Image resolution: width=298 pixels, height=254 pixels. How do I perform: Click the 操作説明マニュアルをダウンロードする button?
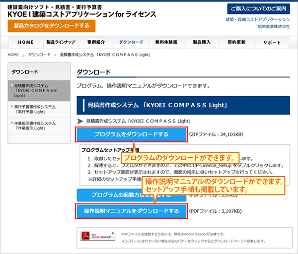tap(131, 211)
